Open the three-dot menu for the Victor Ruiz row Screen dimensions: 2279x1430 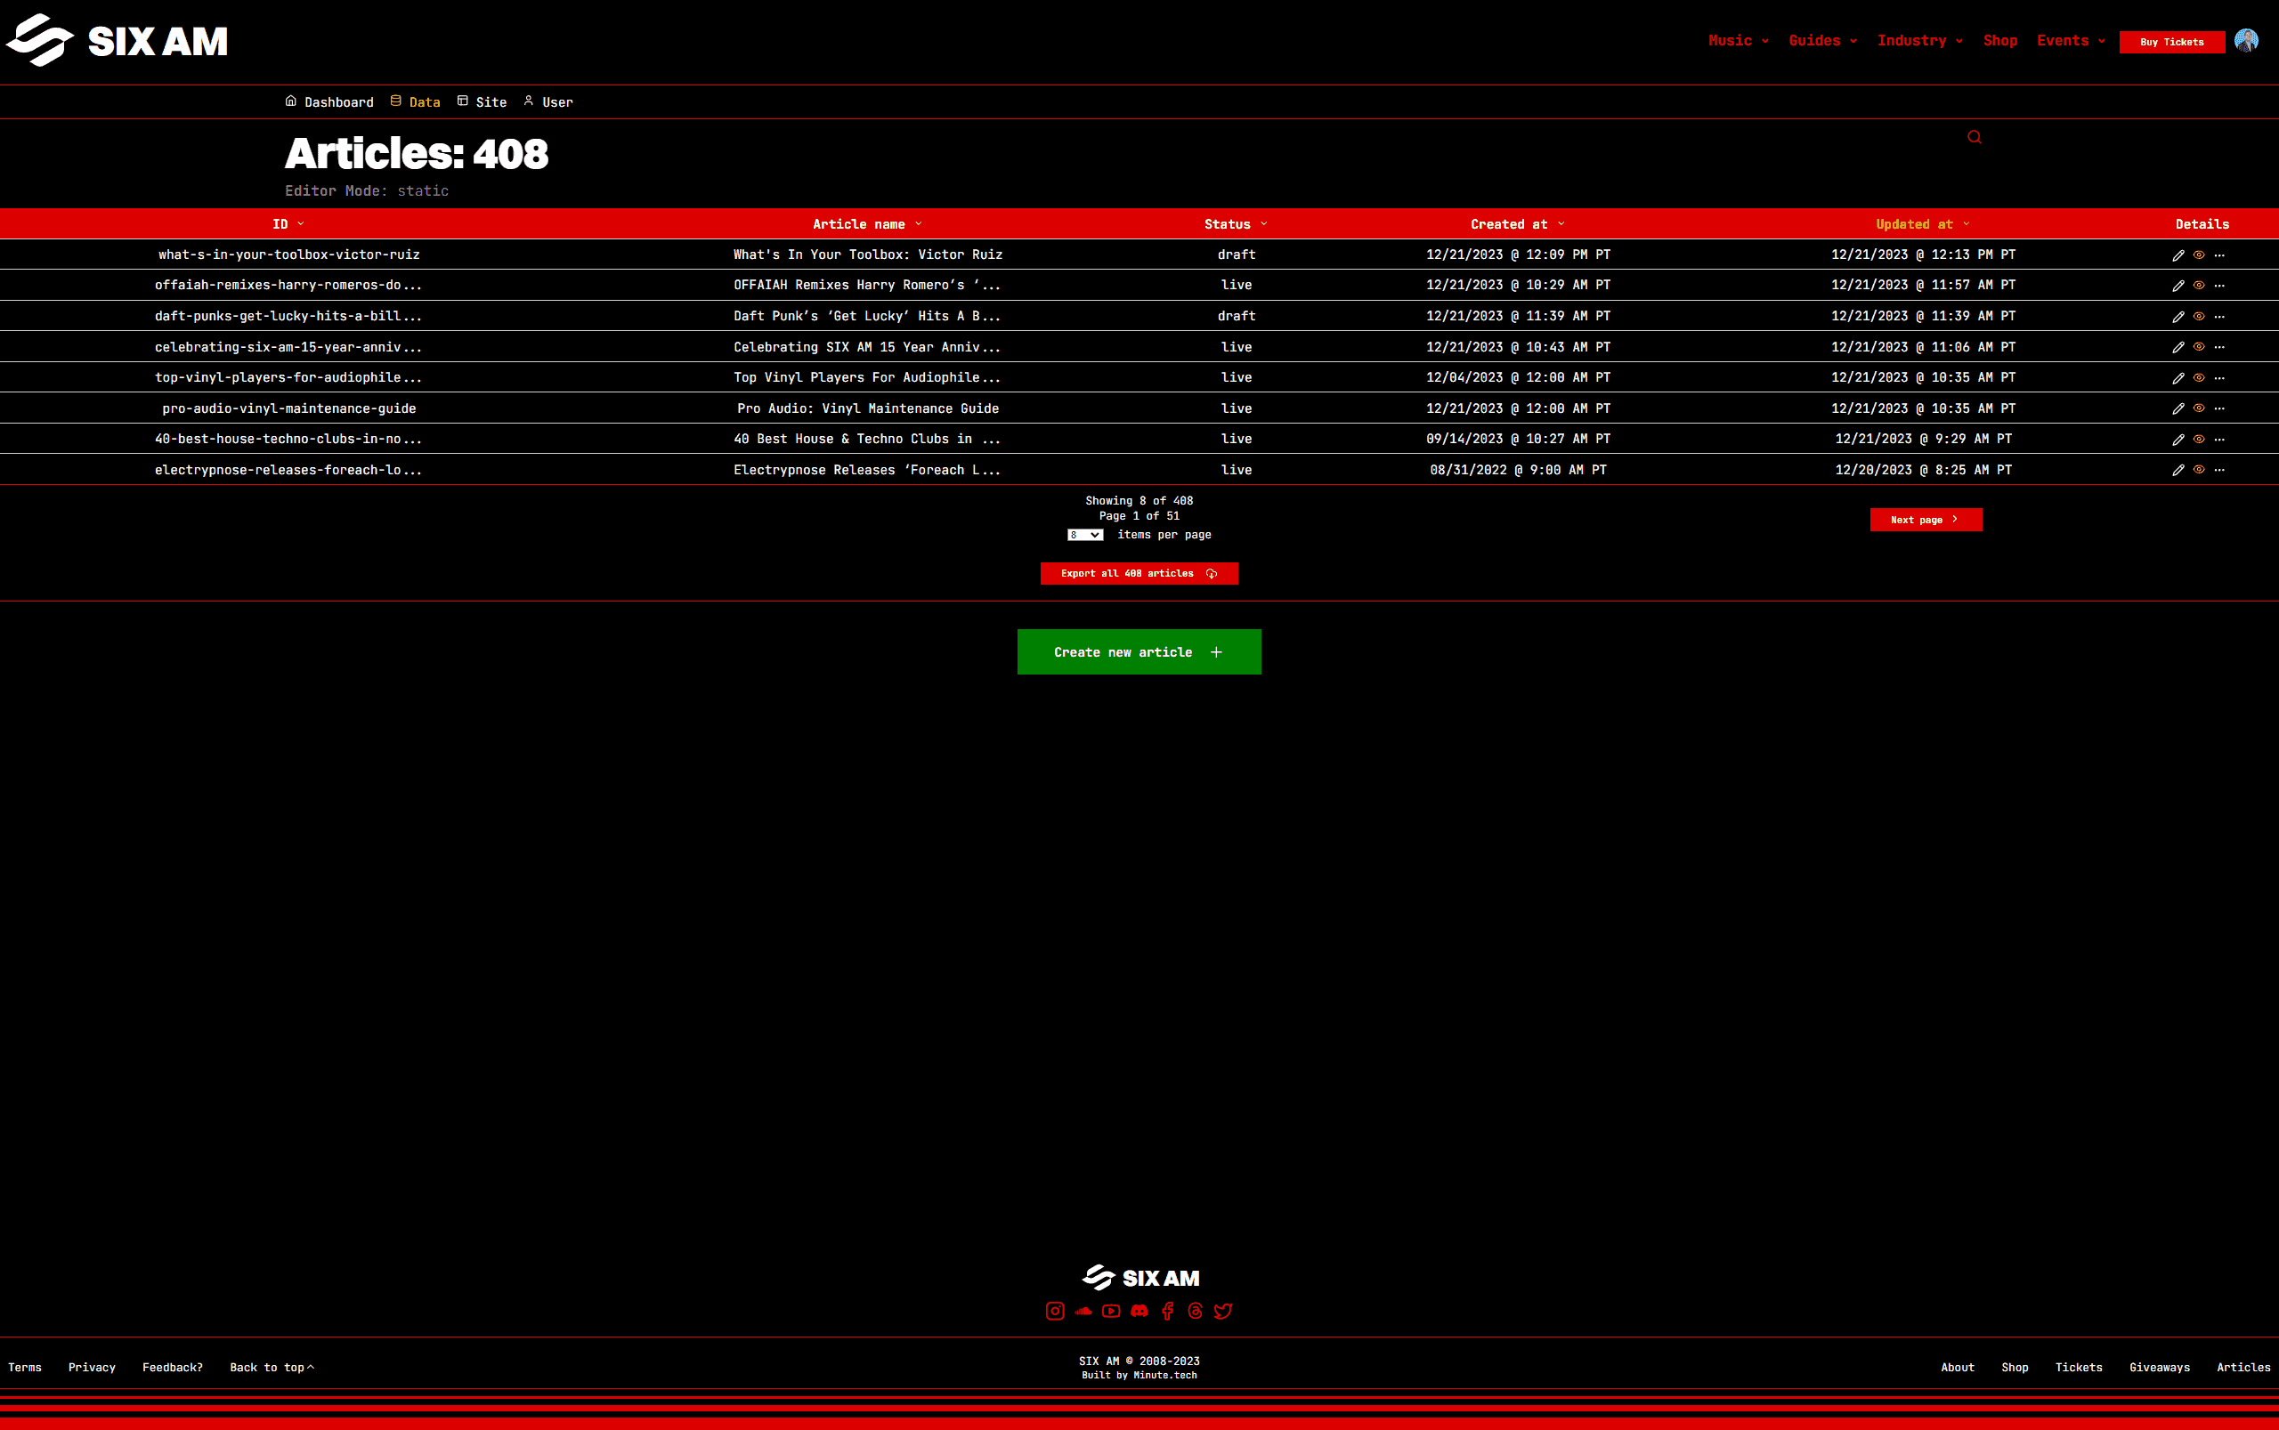click(2219, 255)
